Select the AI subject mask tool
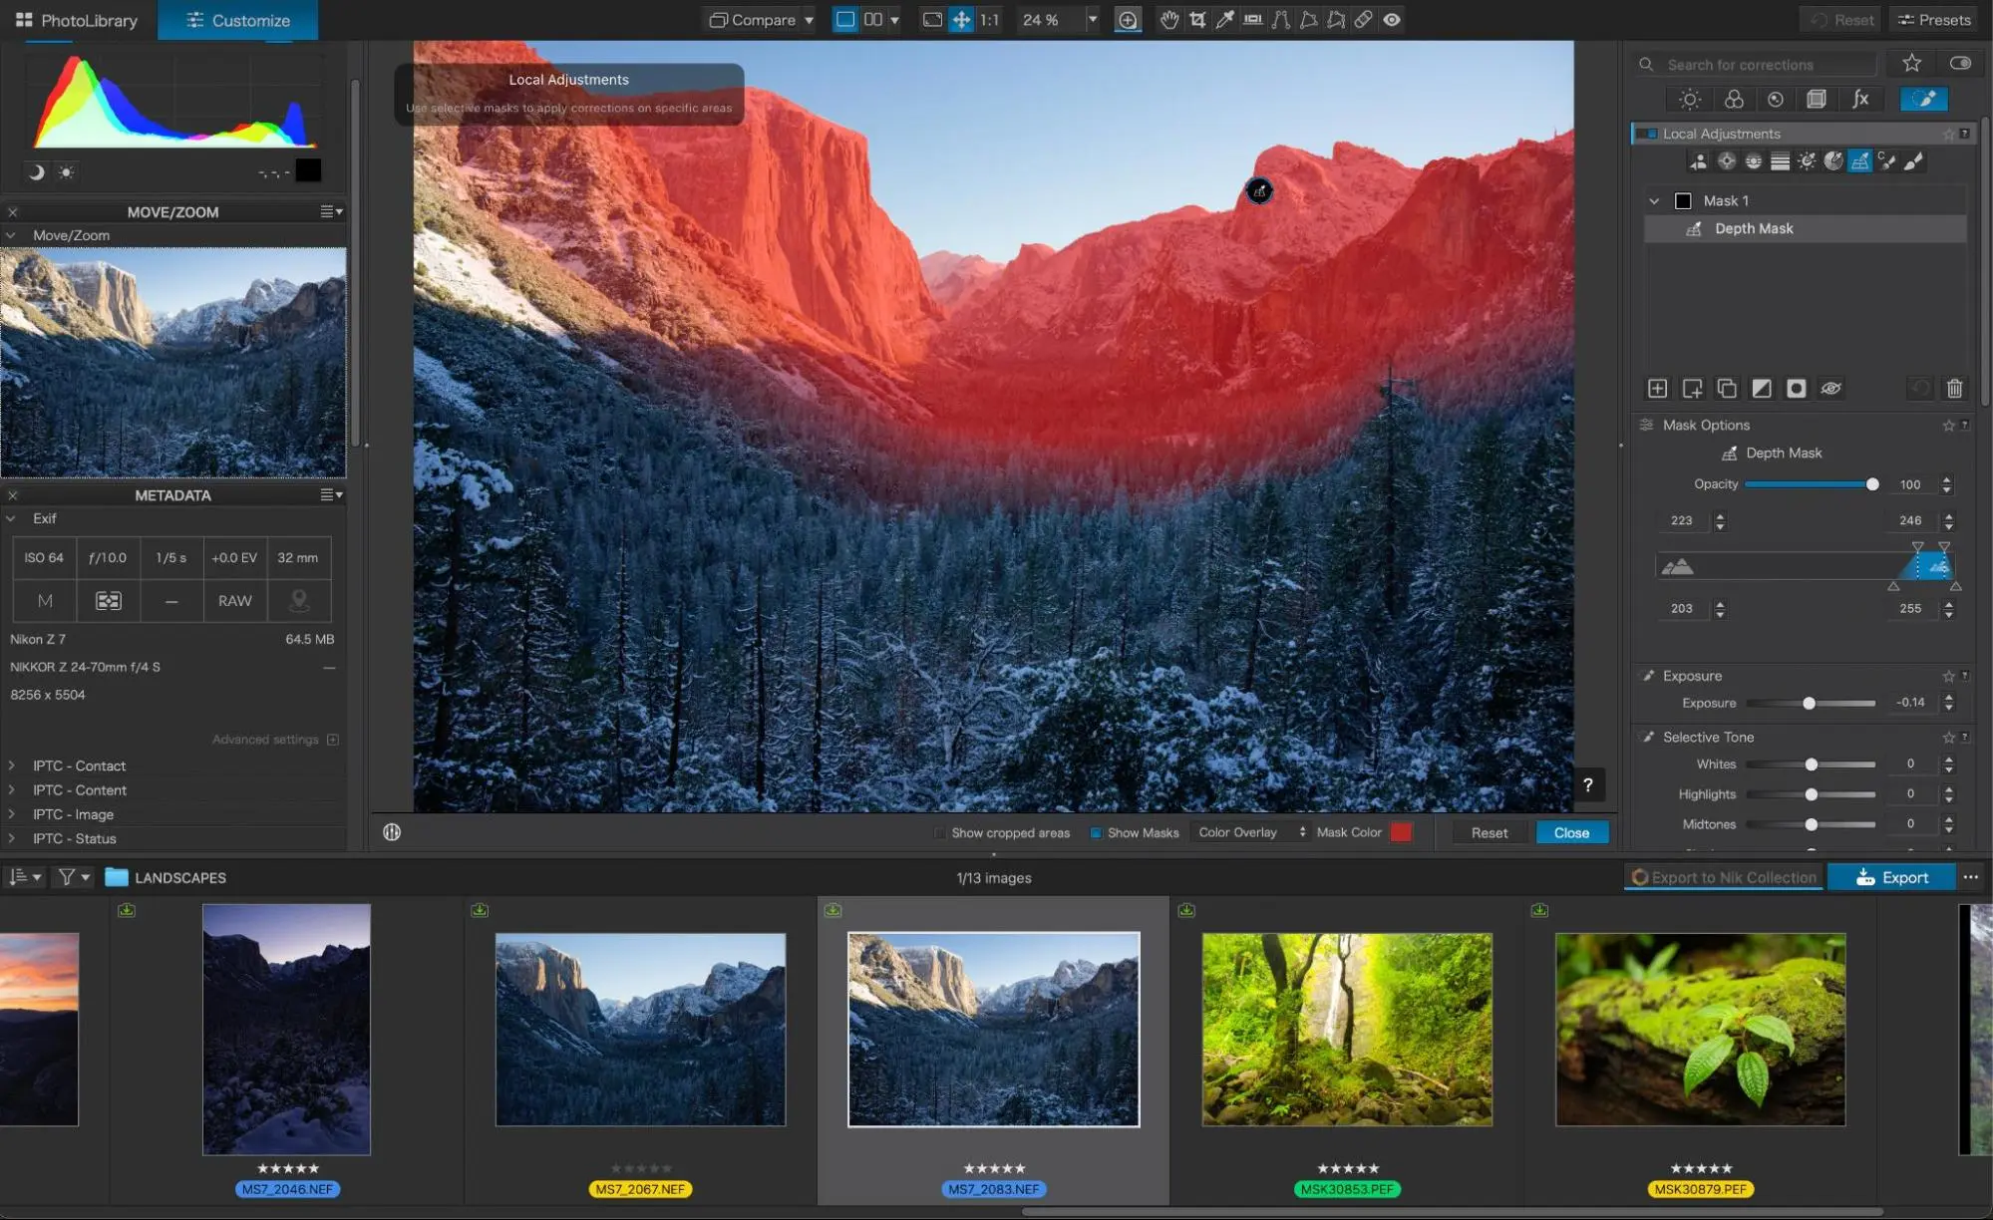Screen dimensions: 1993x1220 (1699, 161)
